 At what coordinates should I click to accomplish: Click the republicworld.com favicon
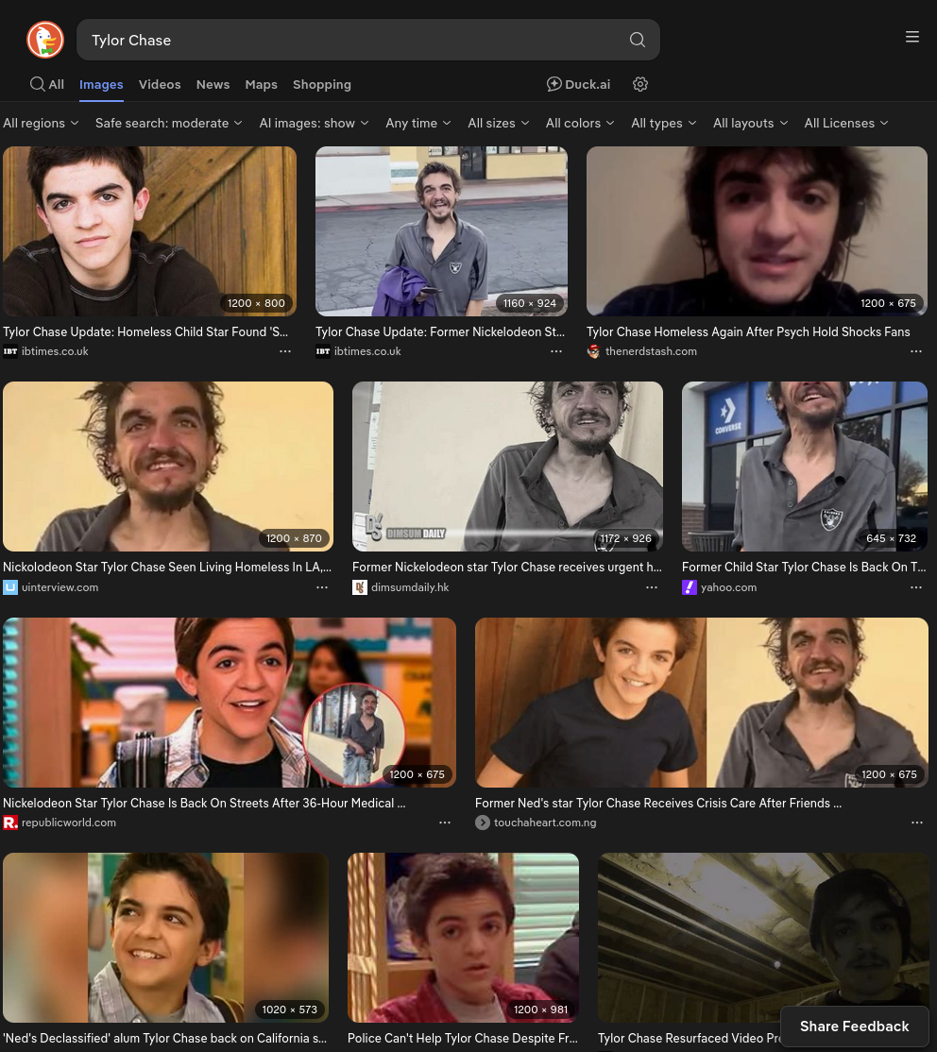[10, 823]
